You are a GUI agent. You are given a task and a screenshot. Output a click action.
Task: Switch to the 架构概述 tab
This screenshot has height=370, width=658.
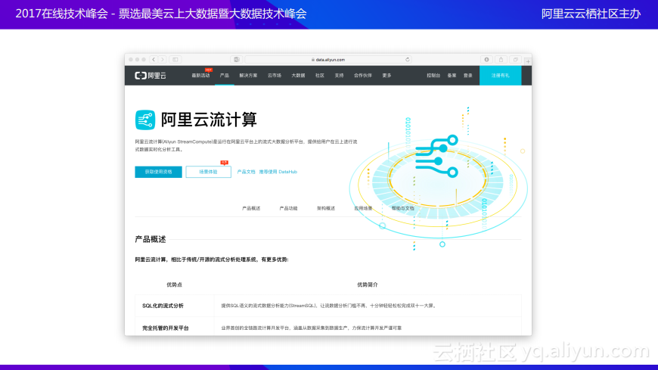pyautogui.click(x=326, y=208)
